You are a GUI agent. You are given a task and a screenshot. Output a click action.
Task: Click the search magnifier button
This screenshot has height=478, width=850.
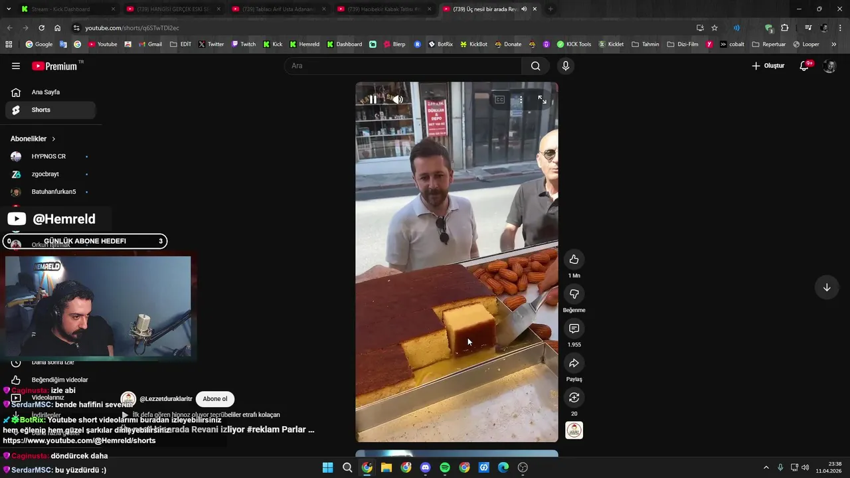[x=535, y=66]
